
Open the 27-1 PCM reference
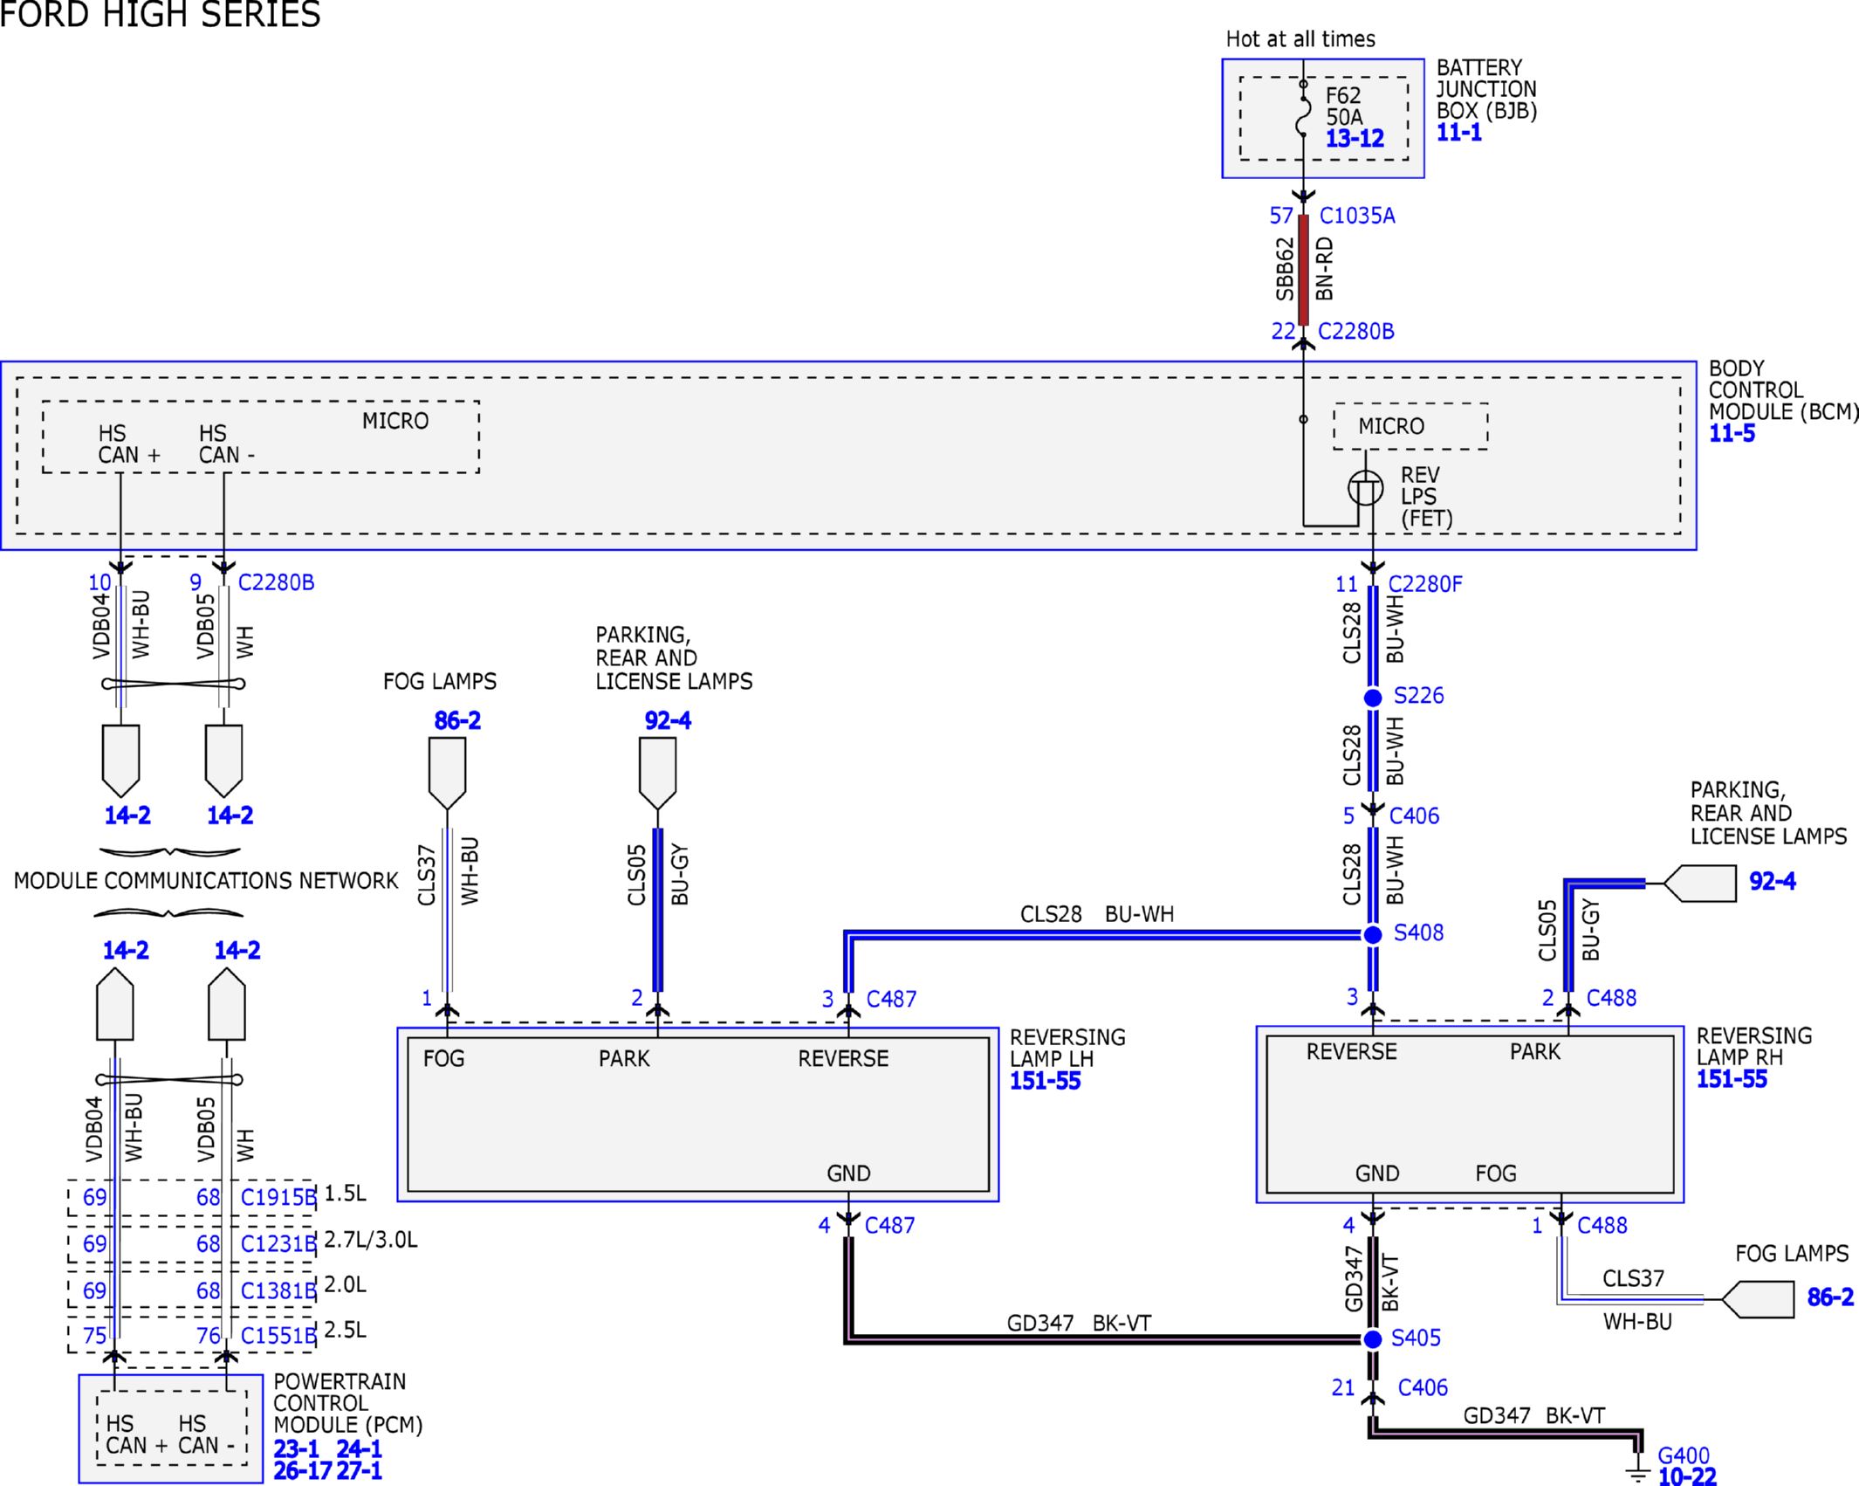pos(359,1471)
